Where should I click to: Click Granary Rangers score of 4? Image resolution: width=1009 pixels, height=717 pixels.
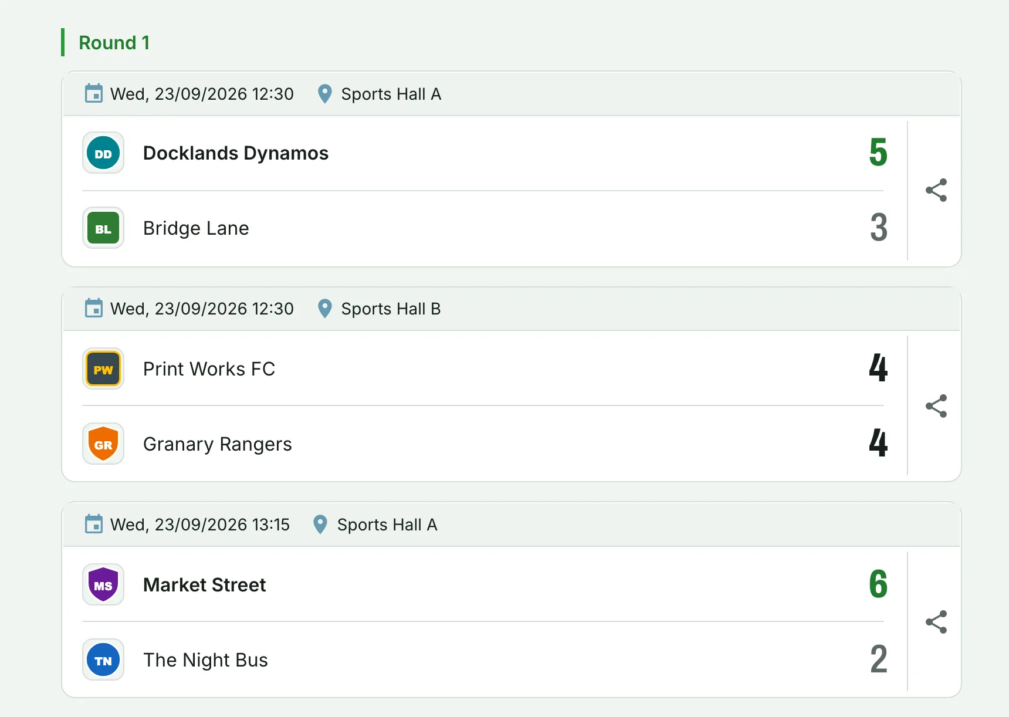pyautogui.click(x=878, y=444)
